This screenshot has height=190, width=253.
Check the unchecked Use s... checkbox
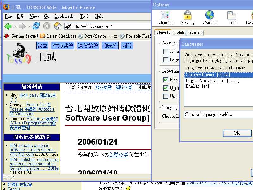pos(166,96)
